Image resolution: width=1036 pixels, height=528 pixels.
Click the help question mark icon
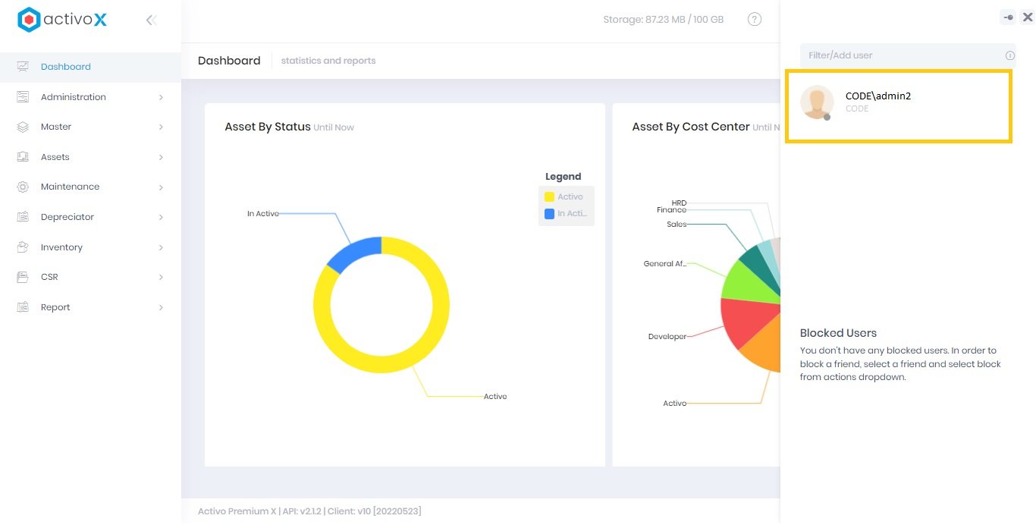[x=754, y=20]
